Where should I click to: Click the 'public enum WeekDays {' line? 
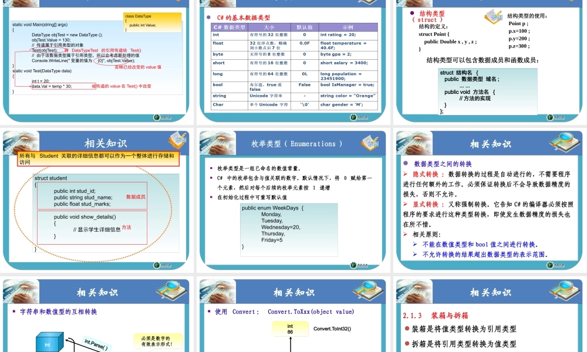272,208
